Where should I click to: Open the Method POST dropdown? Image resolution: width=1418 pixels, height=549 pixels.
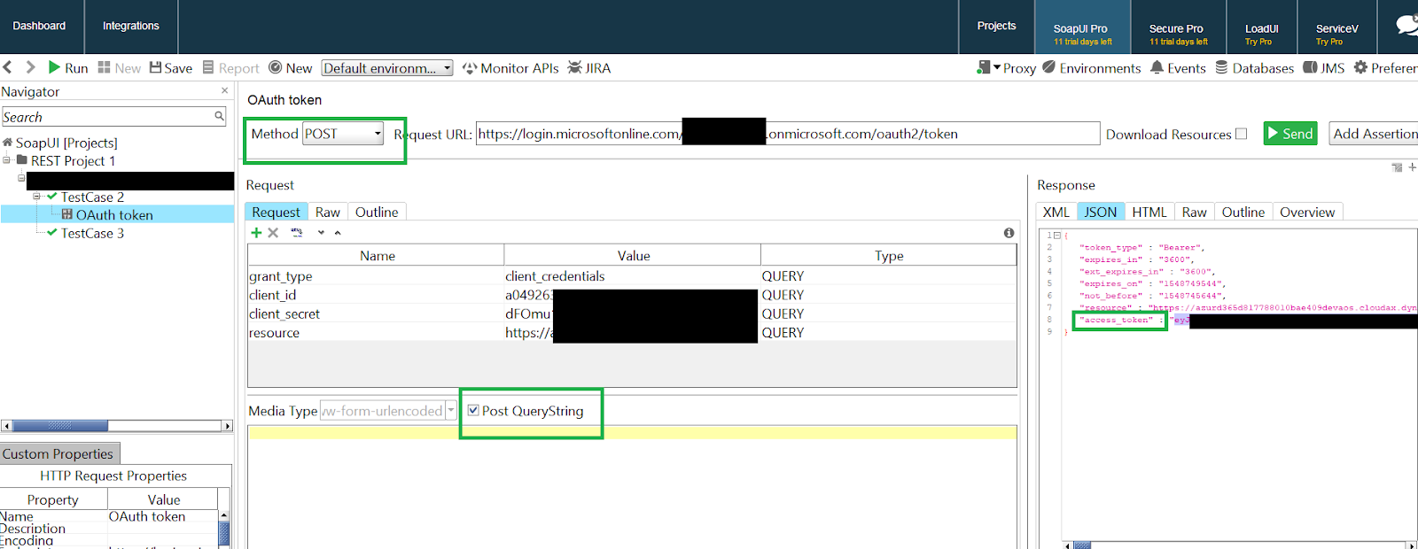(343, 134)
